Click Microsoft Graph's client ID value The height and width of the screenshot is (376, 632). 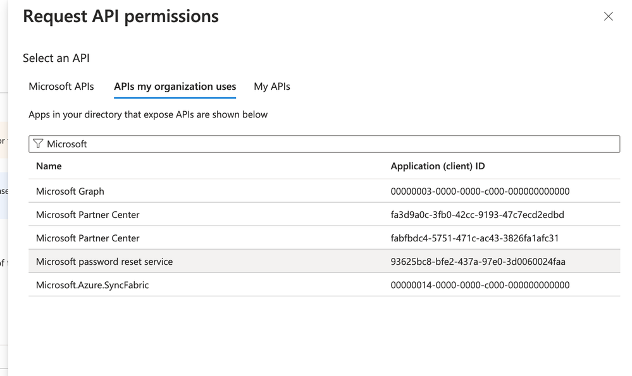[x=480, y=191]
